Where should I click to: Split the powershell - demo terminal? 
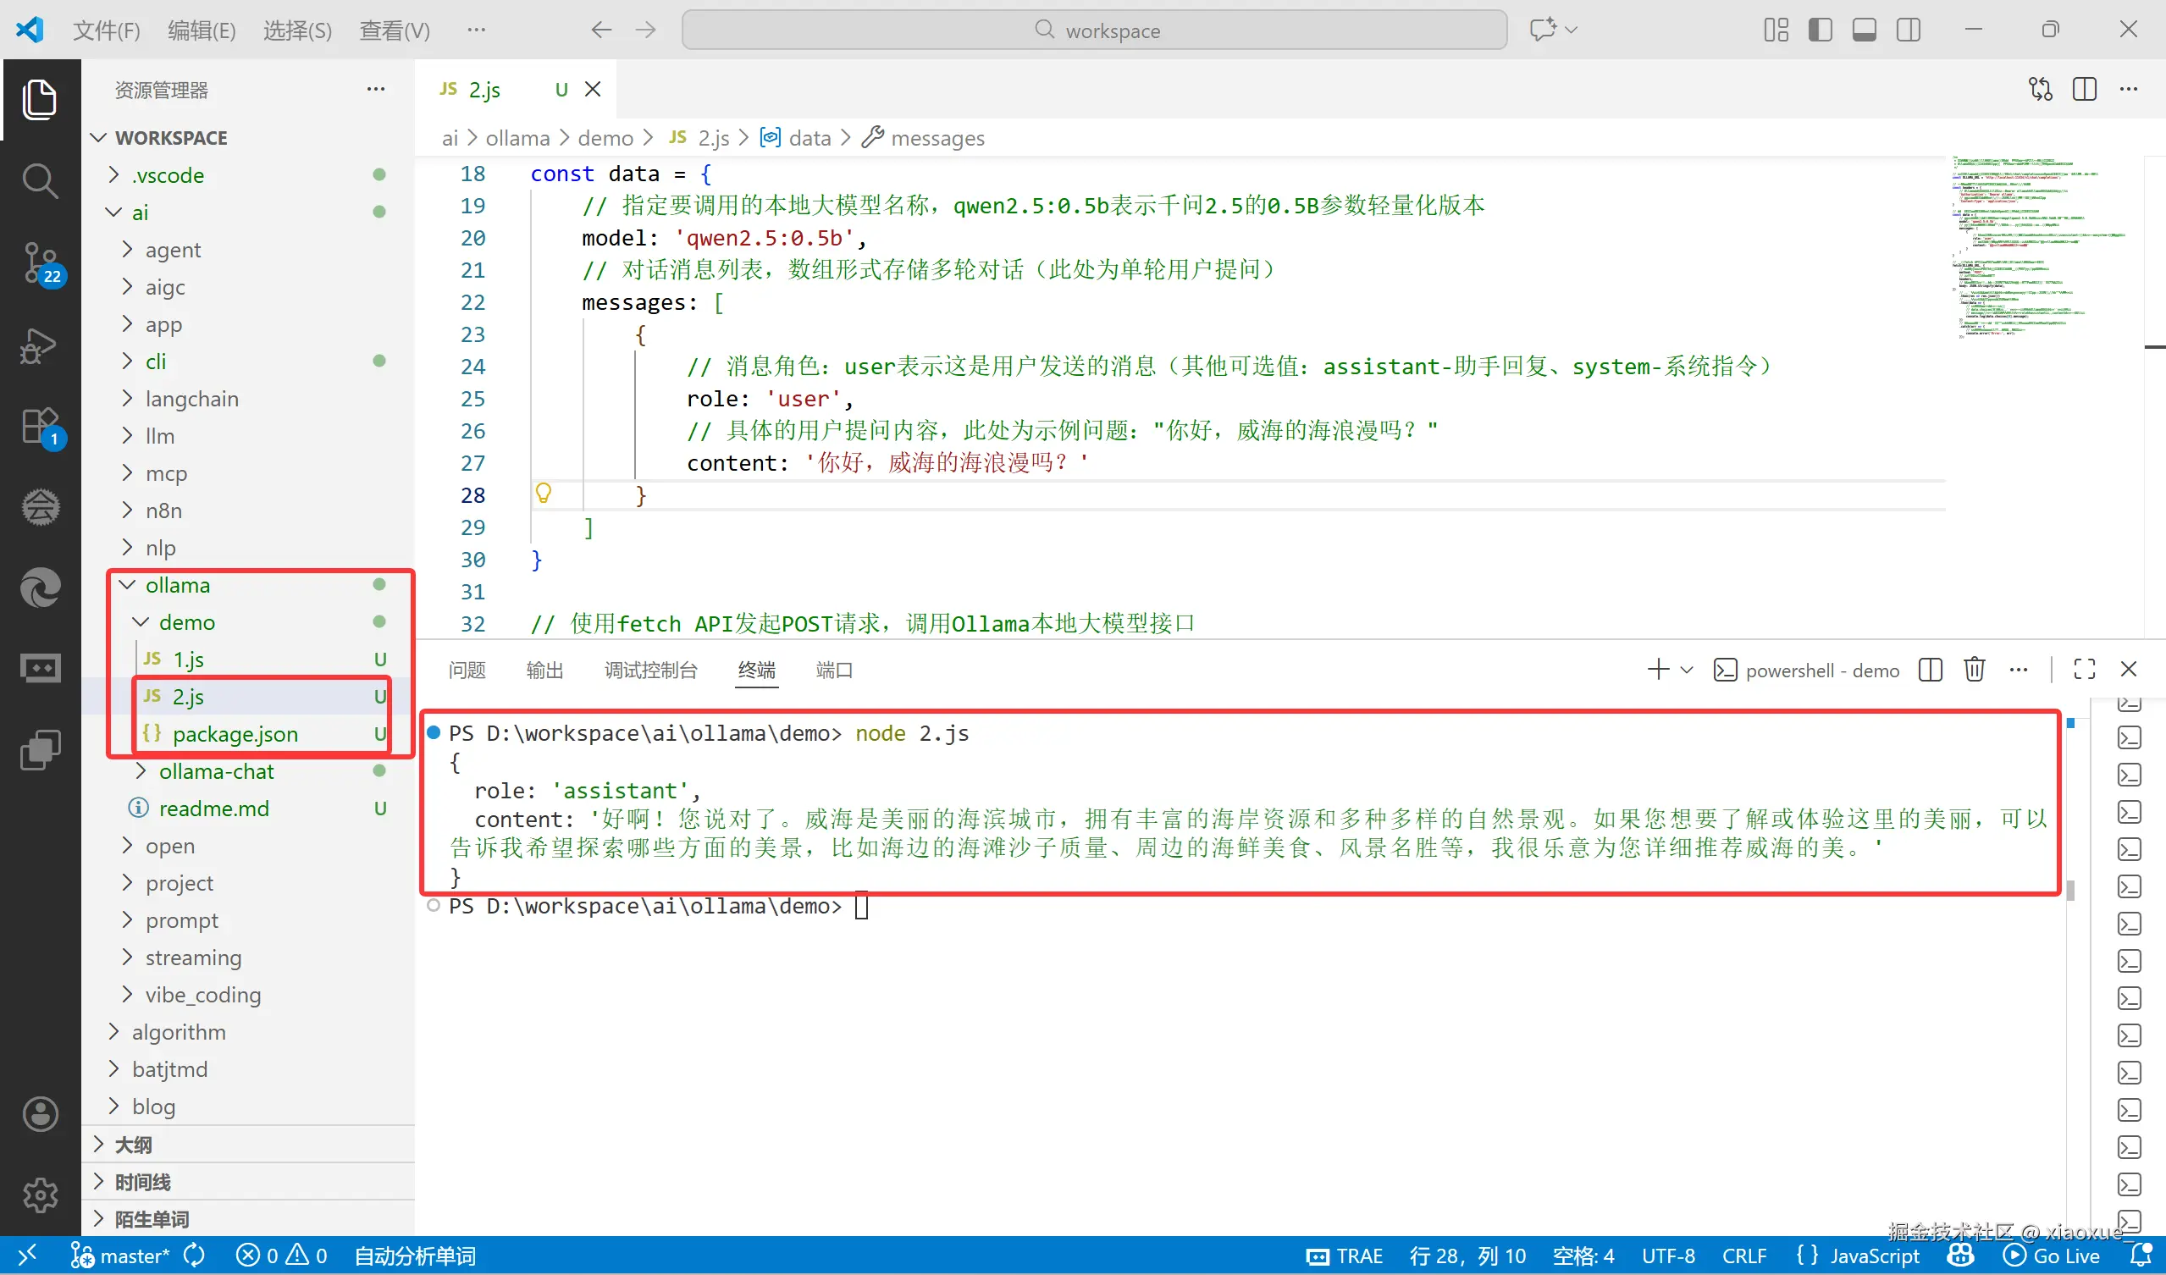[1930, 670]
